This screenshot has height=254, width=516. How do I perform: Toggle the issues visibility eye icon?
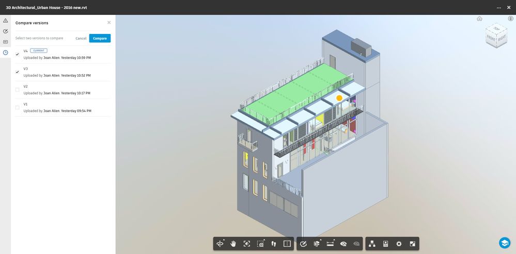(343, 244)
